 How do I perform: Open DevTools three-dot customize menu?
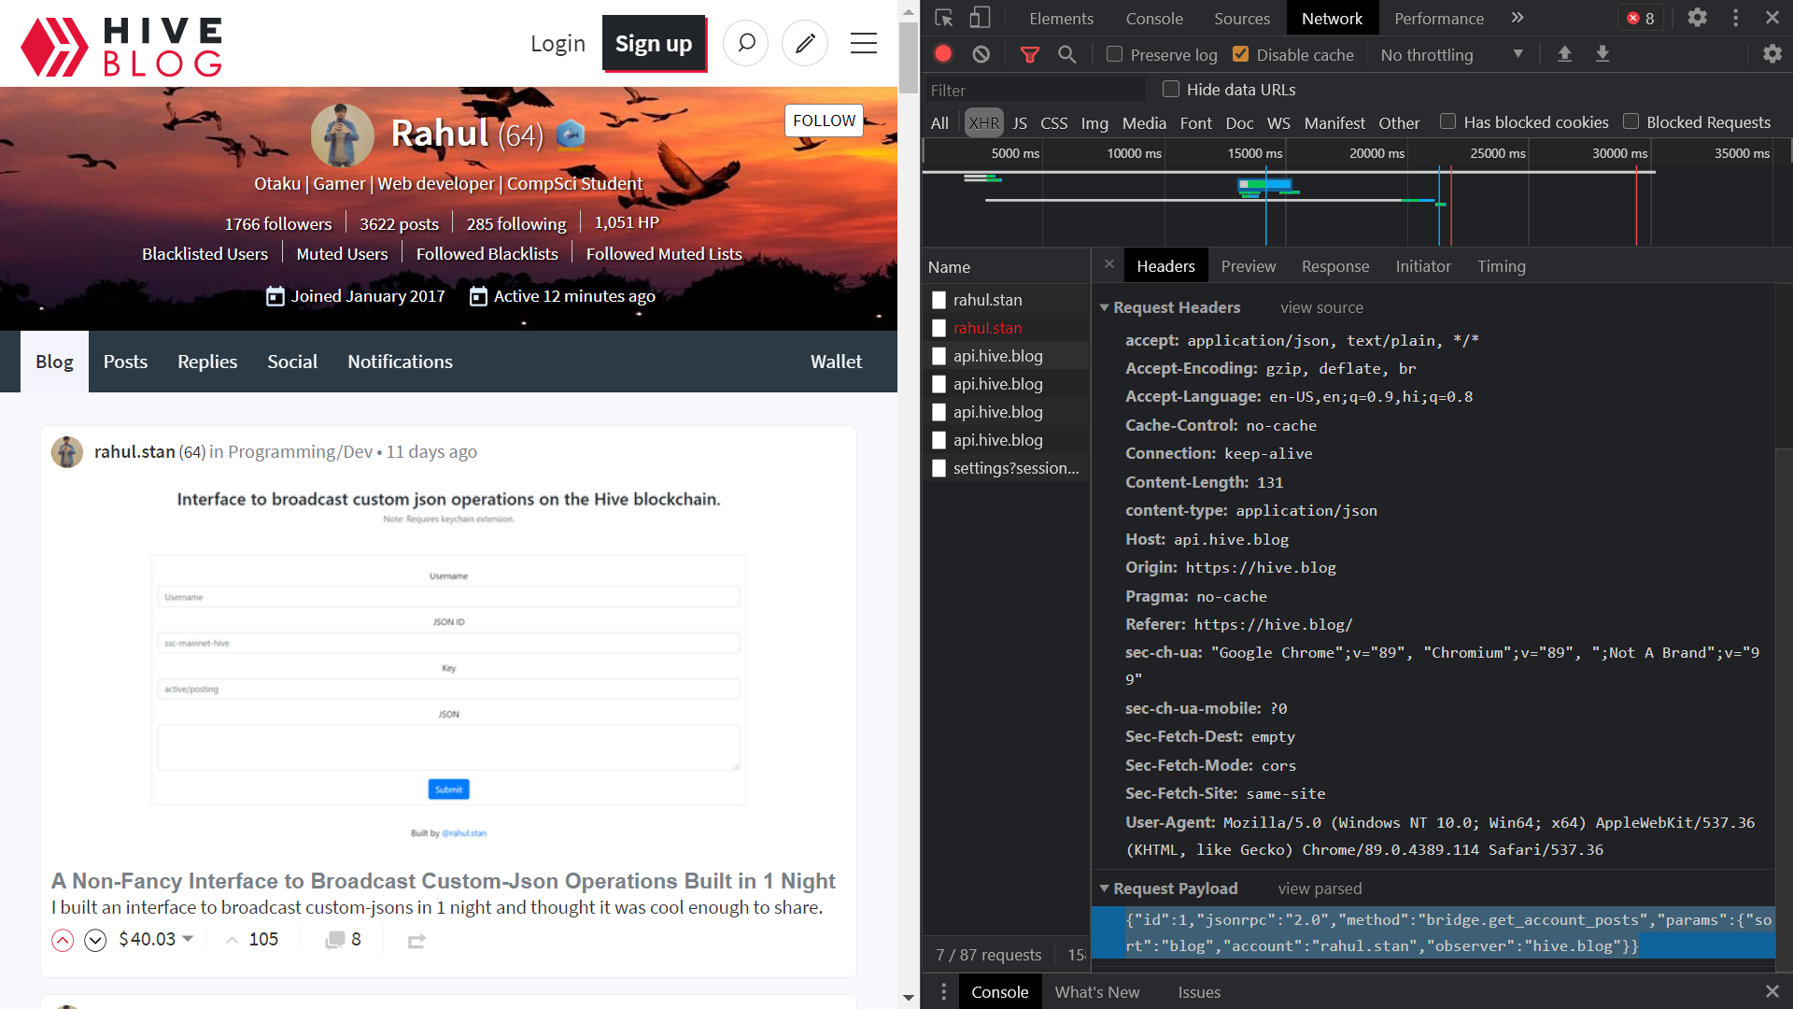(x=1736, y=18)
